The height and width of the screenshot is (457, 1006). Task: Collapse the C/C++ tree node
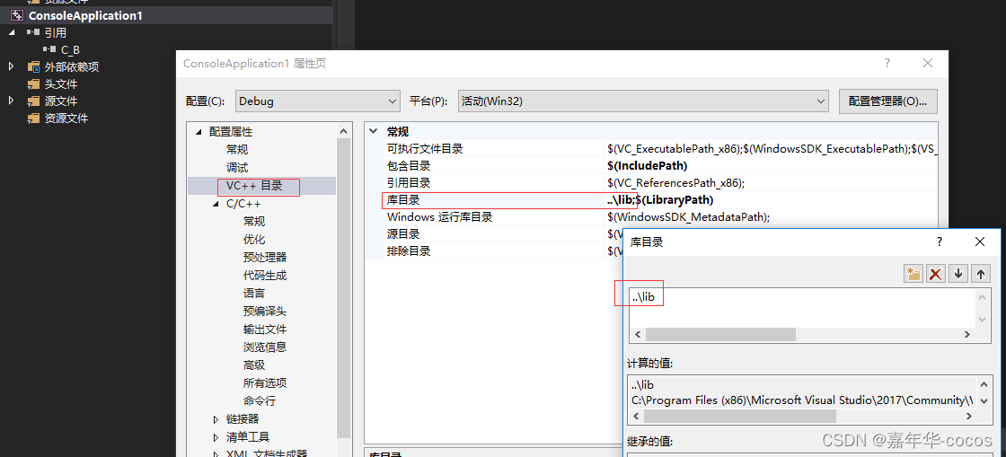pyautogui.click(x=216, y=204)
